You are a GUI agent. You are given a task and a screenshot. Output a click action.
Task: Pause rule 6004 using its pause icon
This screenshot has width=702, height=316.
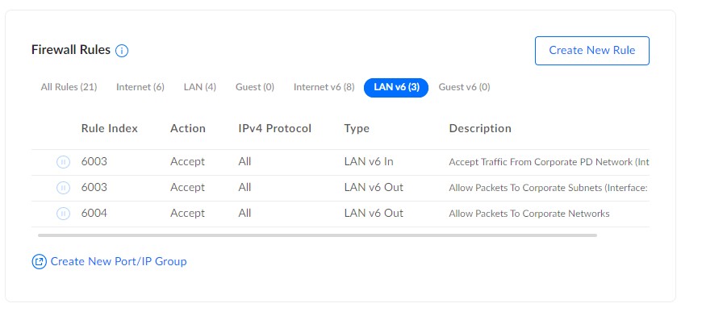(x=63, y=214)
